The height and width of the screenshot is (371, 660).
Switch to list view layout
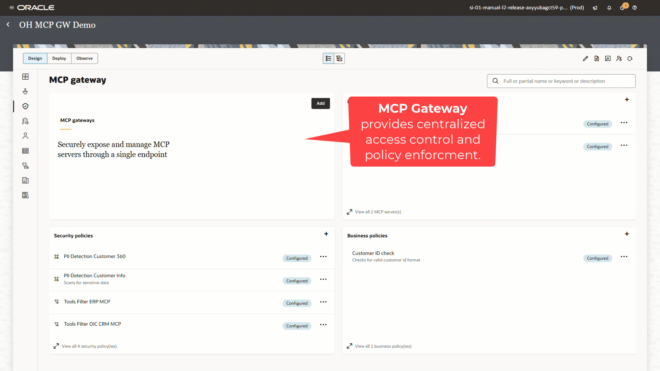tap(328, 59)
